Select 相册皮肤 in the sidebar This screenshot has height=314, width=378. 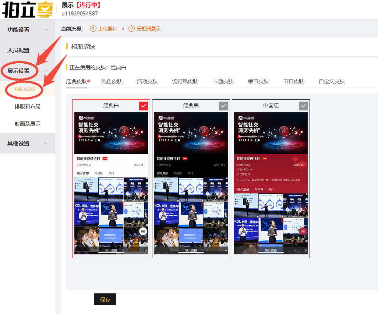[25, 89]
